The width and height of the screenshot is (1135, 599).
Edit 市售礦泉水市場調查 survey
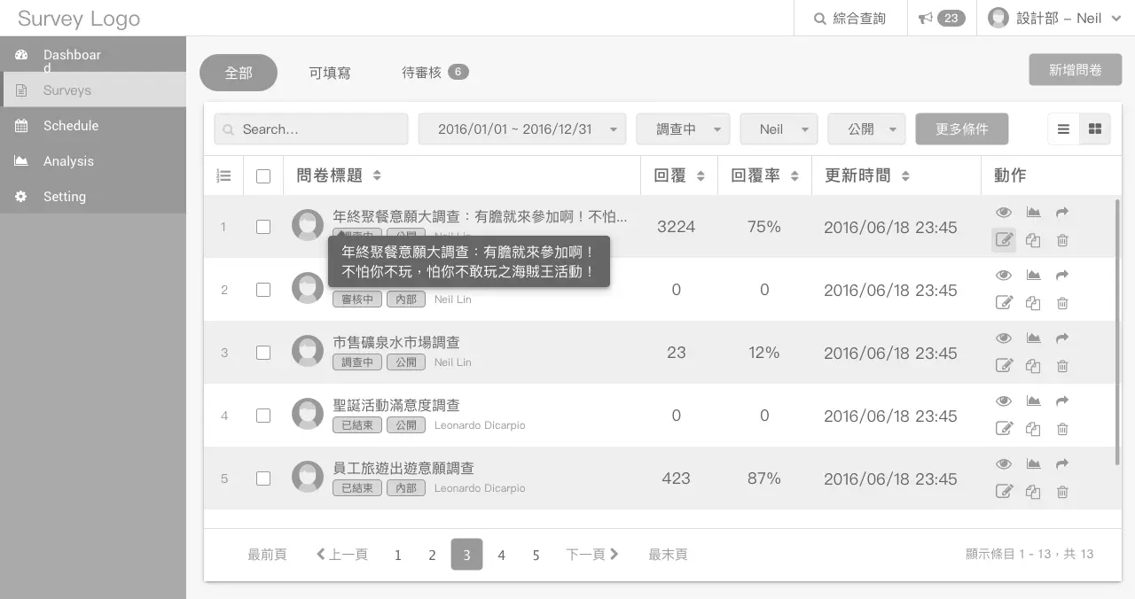pos(1004,366)
